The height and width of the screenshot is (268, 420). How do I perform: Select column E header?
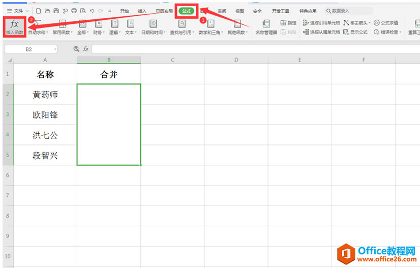click(x=299, y=60)
